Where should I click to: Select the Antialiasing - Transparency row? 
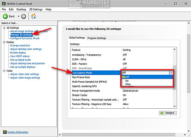click(x=122, y=55)
